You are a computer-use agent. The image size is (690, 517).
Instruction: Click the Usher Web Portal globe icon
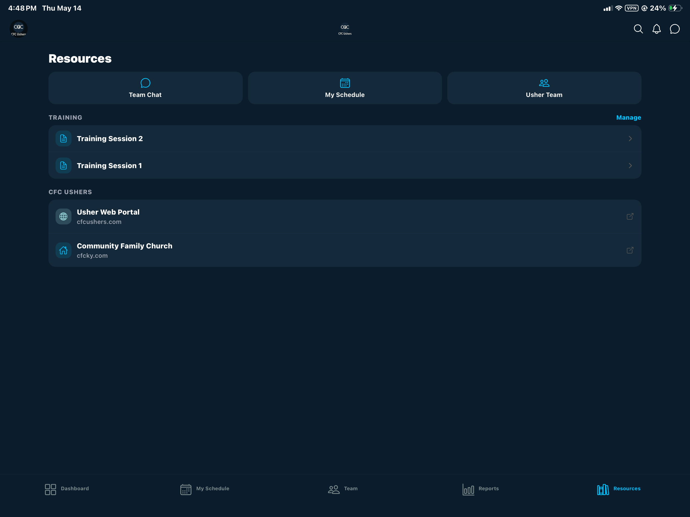pos(63,216)
